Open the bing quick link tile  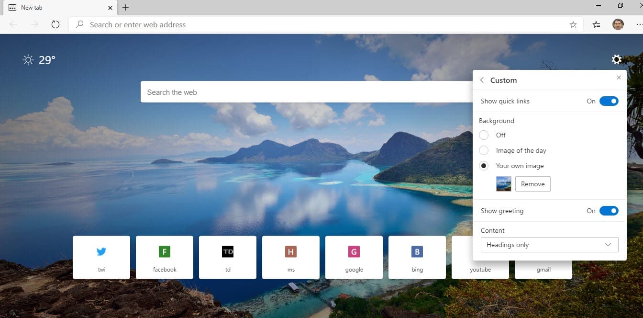point(417,257)
